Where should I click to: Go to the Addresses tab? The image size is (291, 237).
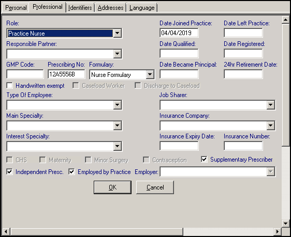coord(110,8)
